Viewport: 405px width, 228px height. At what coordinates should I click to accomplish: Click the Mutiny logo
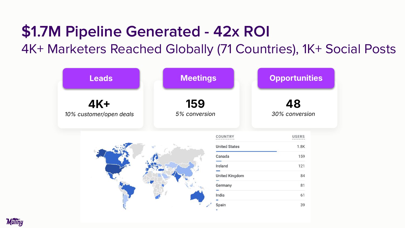(x=15, y=222)
